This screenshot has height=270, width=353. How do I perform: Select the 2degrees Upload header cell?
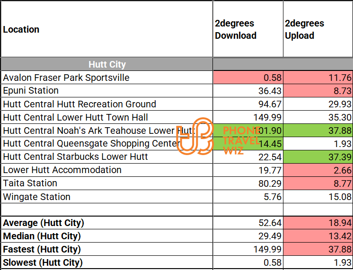point(318,29)
